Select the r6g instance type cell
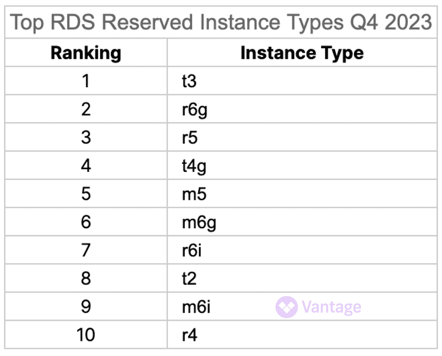Viewport: 442px width, 356px height. 195,110
